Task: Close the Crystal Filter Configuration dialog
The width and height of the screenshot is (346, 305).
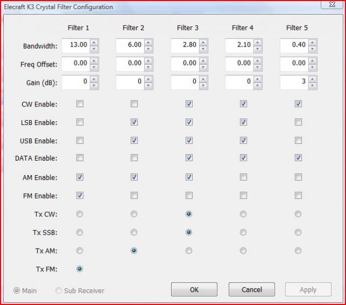Action: click(x=332, y=4)
